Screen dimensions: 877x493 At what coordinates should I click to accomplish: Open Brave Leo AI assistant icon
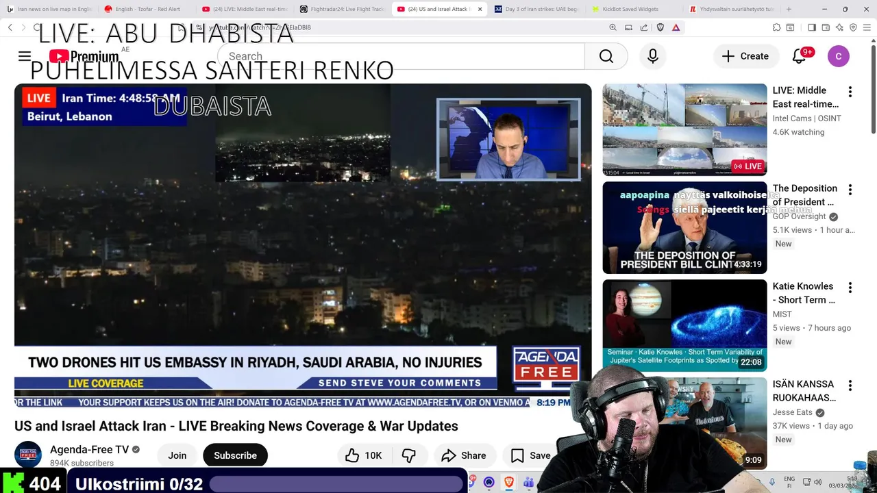[x=839, y=27]
